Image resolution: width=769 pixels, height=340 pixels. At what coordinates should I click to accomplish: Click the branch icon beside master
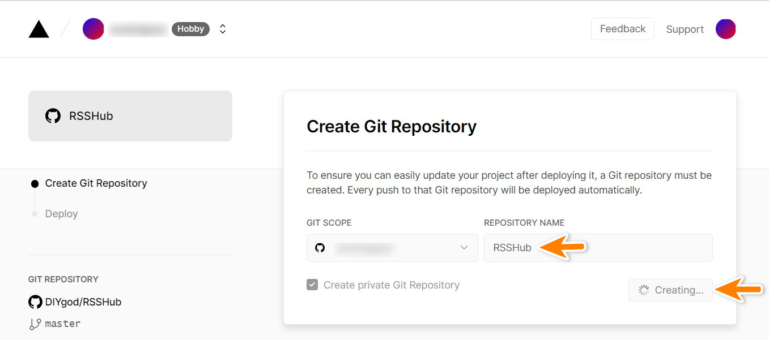35,323
